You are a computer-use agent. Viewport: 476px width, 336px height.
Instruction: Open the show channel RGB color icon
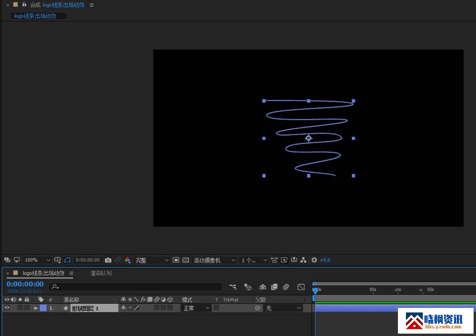coord(128,260)
